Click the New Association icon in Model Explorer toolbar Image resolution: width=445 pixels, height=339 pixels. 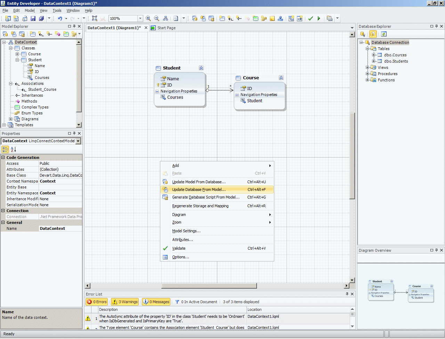coord(41,34)
